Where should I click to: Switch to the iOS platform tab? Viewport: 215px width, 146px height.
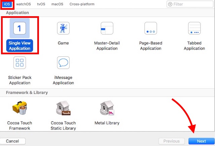(x=7, y=4)
